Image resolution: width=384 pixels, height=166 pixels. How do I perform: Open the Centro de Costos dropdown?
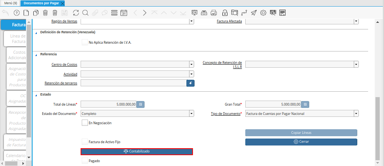[191, 65]
